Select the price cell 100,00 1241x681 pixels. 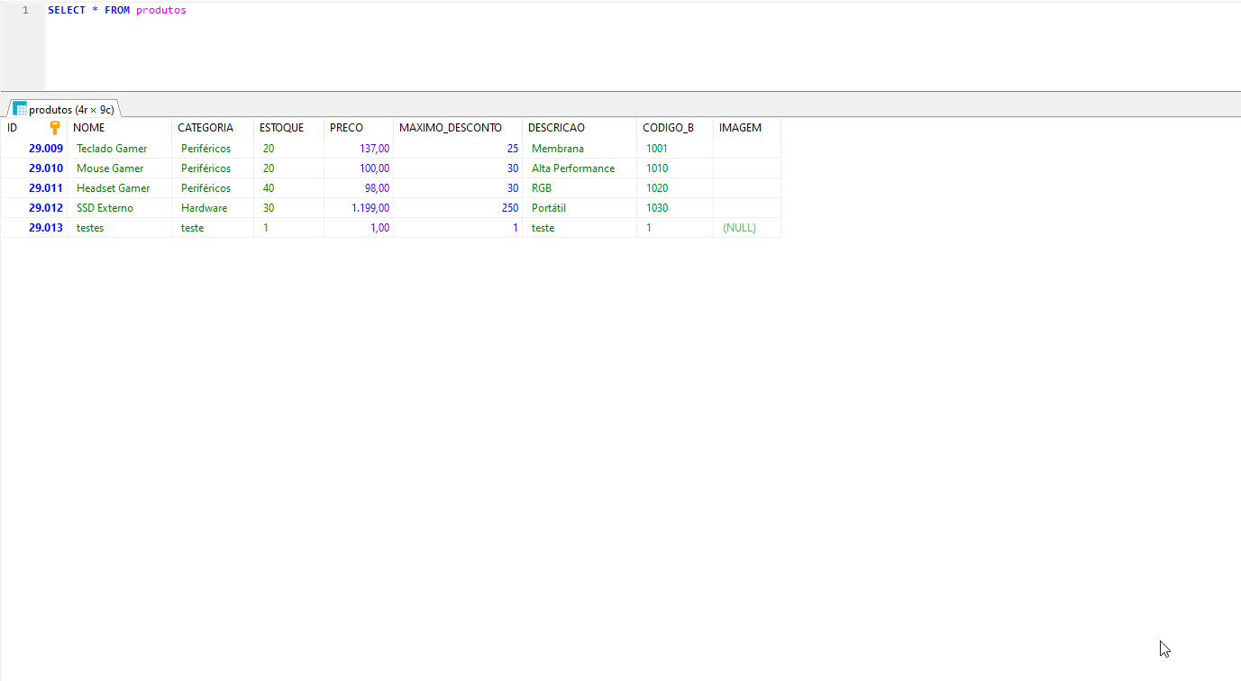pyautogui.click(x=359, y=168)
